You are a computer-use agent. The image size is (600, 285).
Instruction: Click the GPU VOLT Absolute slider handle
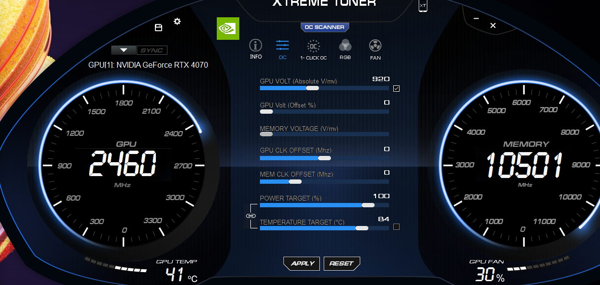[312, 88]
